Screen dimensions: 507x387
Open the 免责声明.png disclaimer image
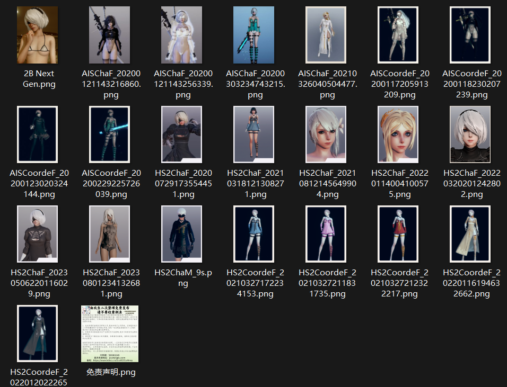pyautogui.click(x=110, y=334)
